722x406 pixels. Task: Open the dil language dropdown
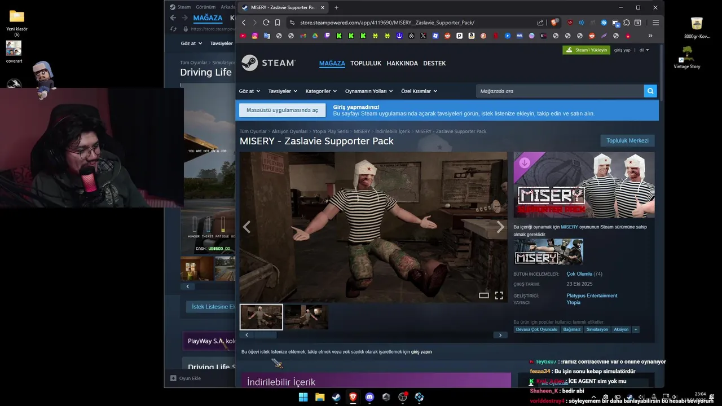pyautogui.click(x=644, y=50)
